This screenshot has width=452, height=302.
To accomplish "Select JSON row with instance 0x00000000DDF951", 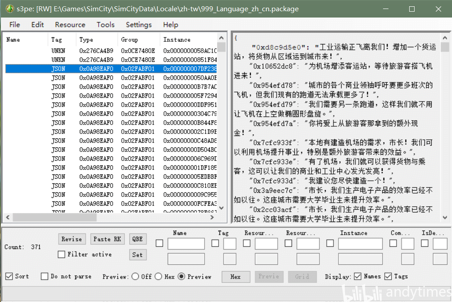I will tap(111, 105).
